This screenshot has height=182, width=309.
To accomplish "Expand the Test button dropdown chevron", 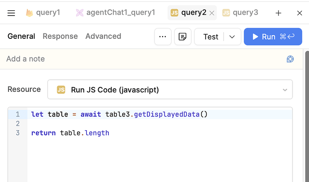I will coord(232,37).
